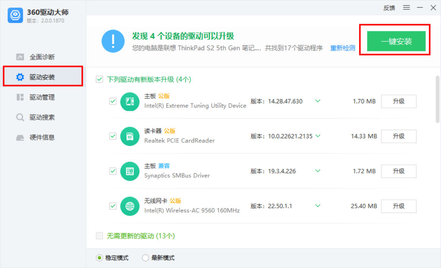Click the blue exclamation alert icon
This screenshot has height=268, width=441.
pos(113,41)
